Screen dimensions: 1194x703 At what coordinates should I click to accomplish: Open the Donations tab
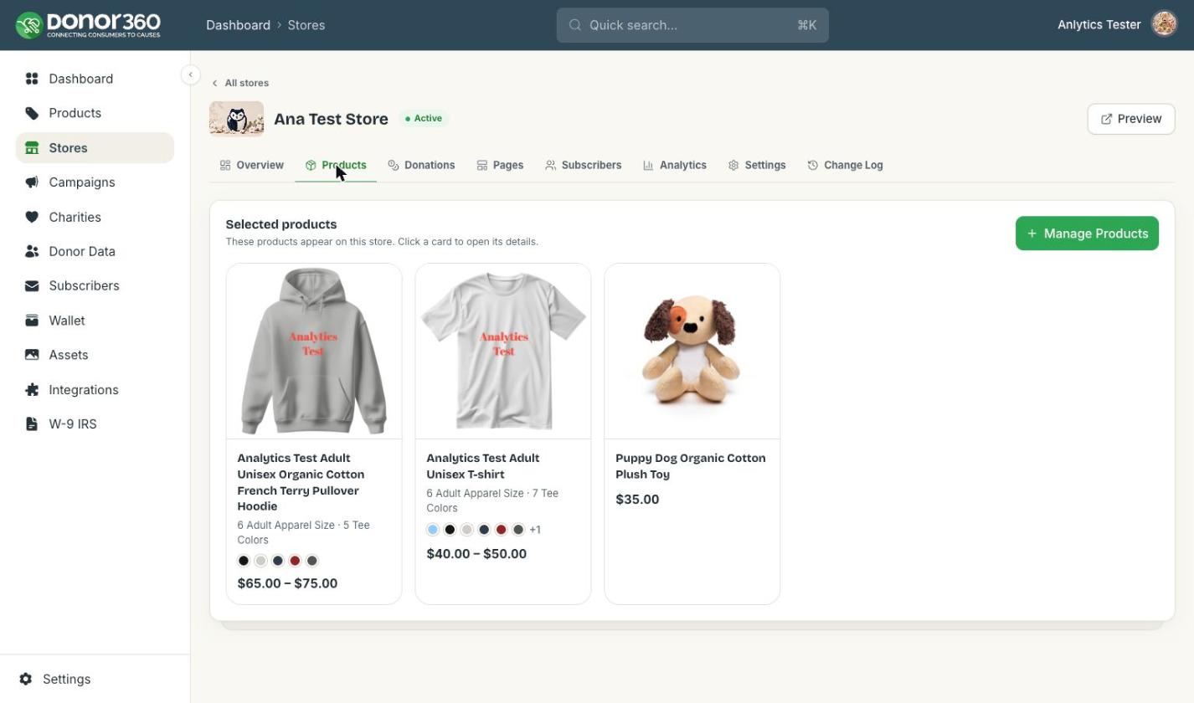pos(421,165)
